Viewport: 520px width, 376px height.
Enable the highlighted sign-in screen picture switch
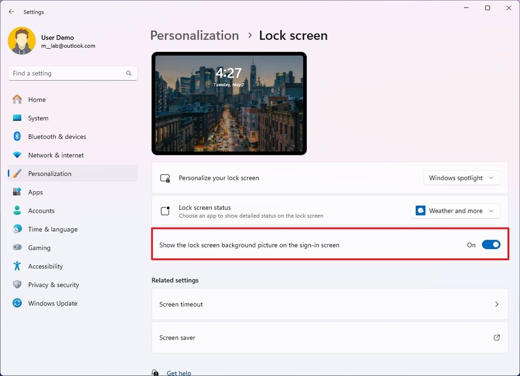click(x=491, y=244)
